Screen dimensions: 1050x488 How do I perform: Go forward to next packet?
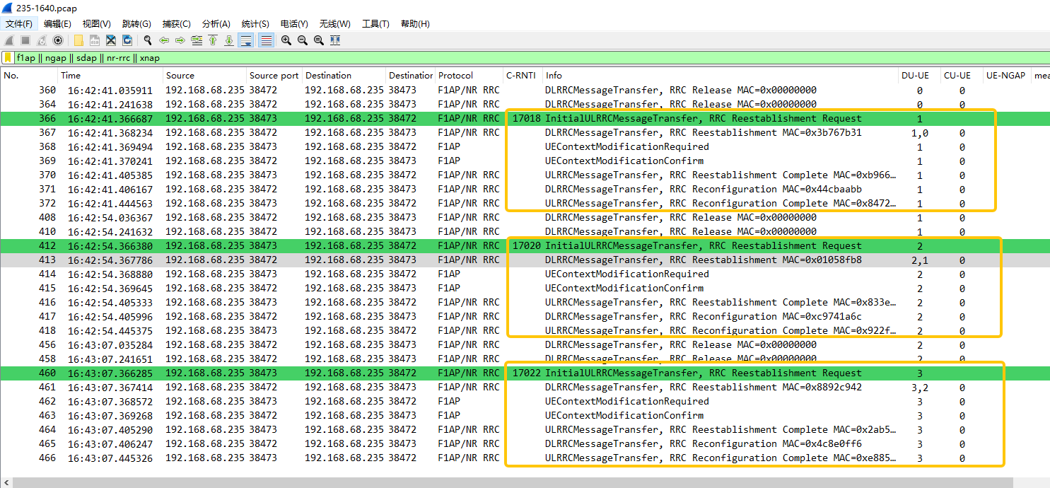click(x=180, y=40)
